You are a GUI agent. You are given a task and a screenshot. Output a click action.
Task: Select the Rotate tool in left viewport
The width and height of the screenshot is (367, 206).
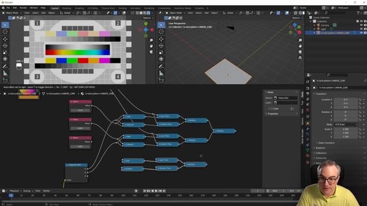click(x=5, y=46)
